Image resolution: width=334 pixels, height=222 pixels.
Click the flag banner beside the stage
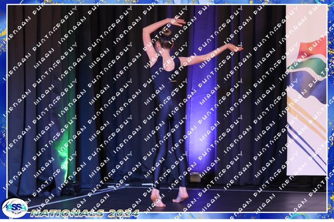(x=307, y=90)
